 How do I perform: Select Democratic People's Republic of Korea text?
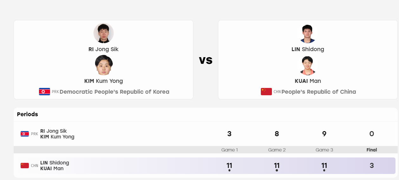tap(114, 92)
